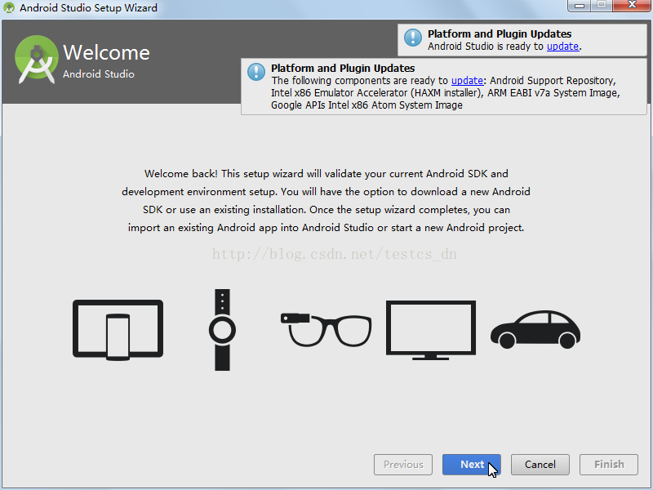This screenshot has height=490, width=653.
Task: Click the TV screen icon
Action: pos(431,330)
